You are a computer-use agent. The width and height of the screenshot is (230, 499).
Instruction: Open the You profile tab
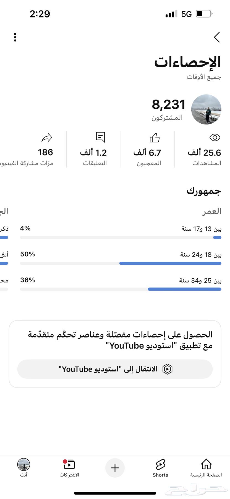coord(23,468)
